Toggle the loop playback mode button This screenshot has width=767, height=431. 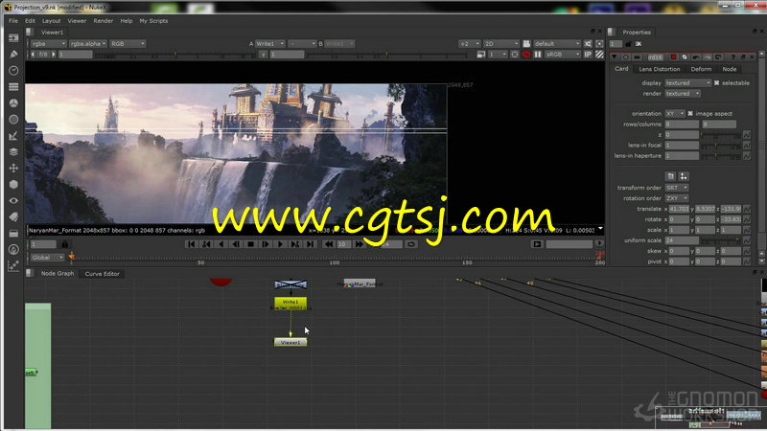coord(411,244)
